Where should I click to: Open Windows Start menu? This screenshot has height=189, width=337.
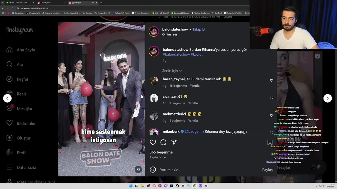[x=131, y=186]
